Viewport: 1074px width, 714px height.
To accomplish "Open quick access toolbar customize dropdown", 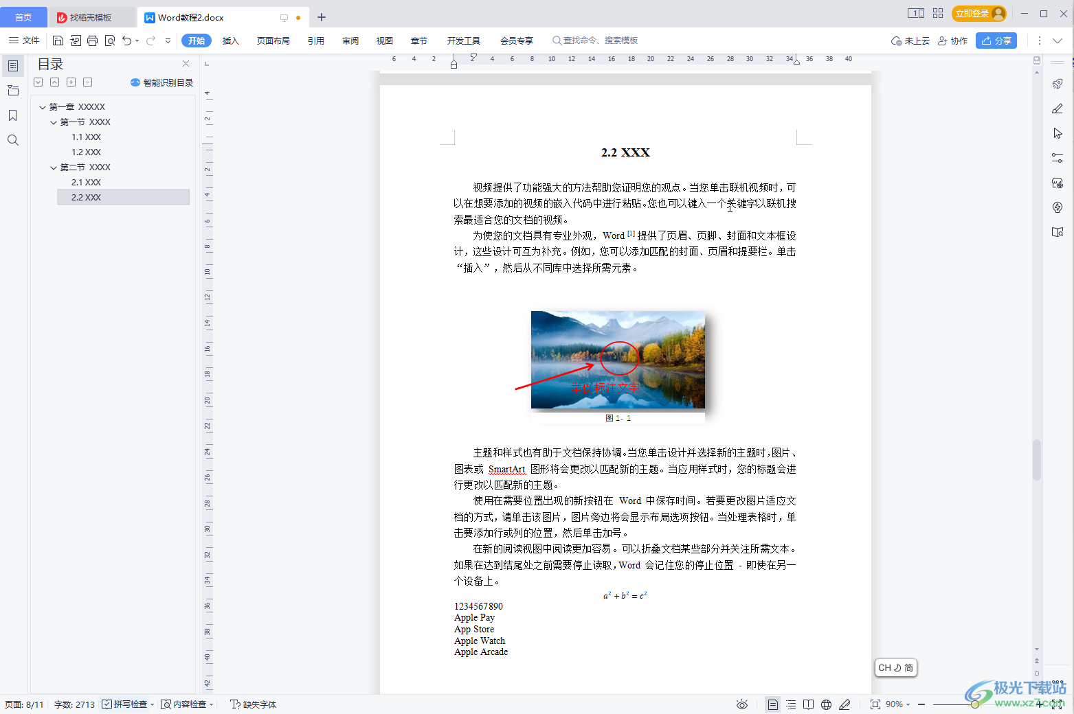I will (x=168, y=41).
